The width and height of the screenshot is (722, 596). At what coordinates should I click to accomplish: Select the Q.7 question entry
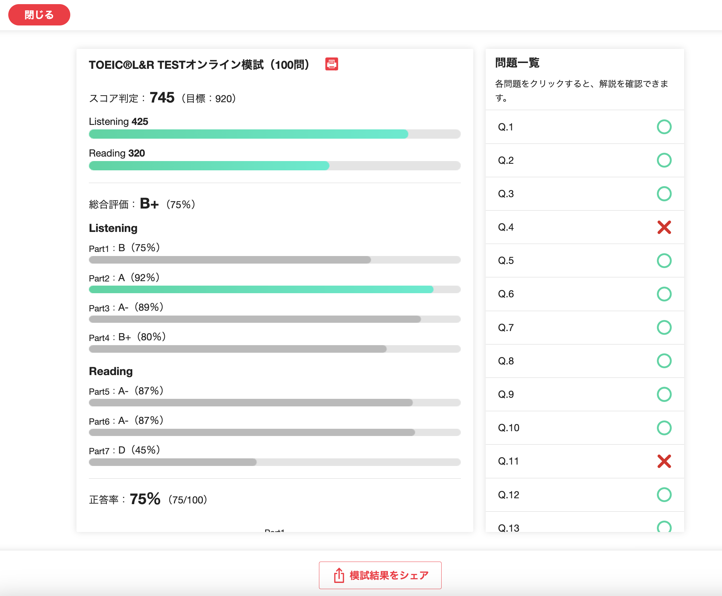pos(585,328)
